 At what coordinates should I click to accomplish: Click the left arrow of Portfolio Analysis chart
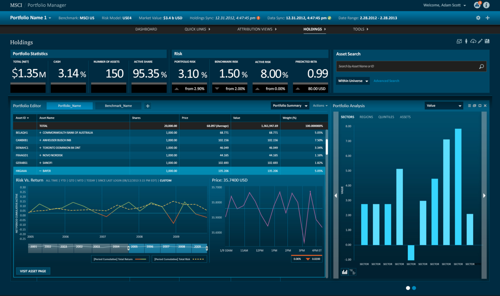pos(336,195)
